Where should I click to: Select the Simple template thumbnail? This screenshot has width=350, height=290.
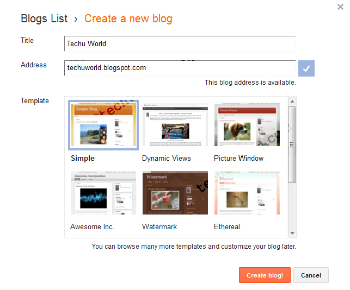pos(103,125)
